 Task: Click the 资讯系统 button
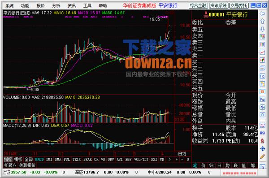tap(219, 5)
